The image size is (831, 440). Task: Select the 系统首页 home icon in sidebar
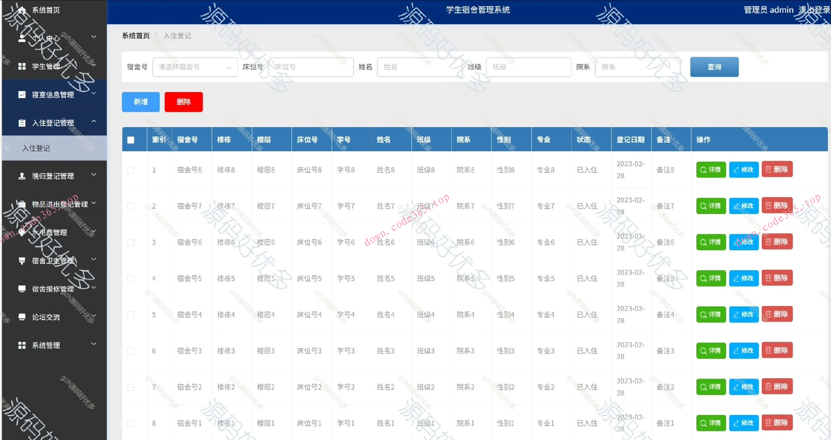(x=23, y=10)
